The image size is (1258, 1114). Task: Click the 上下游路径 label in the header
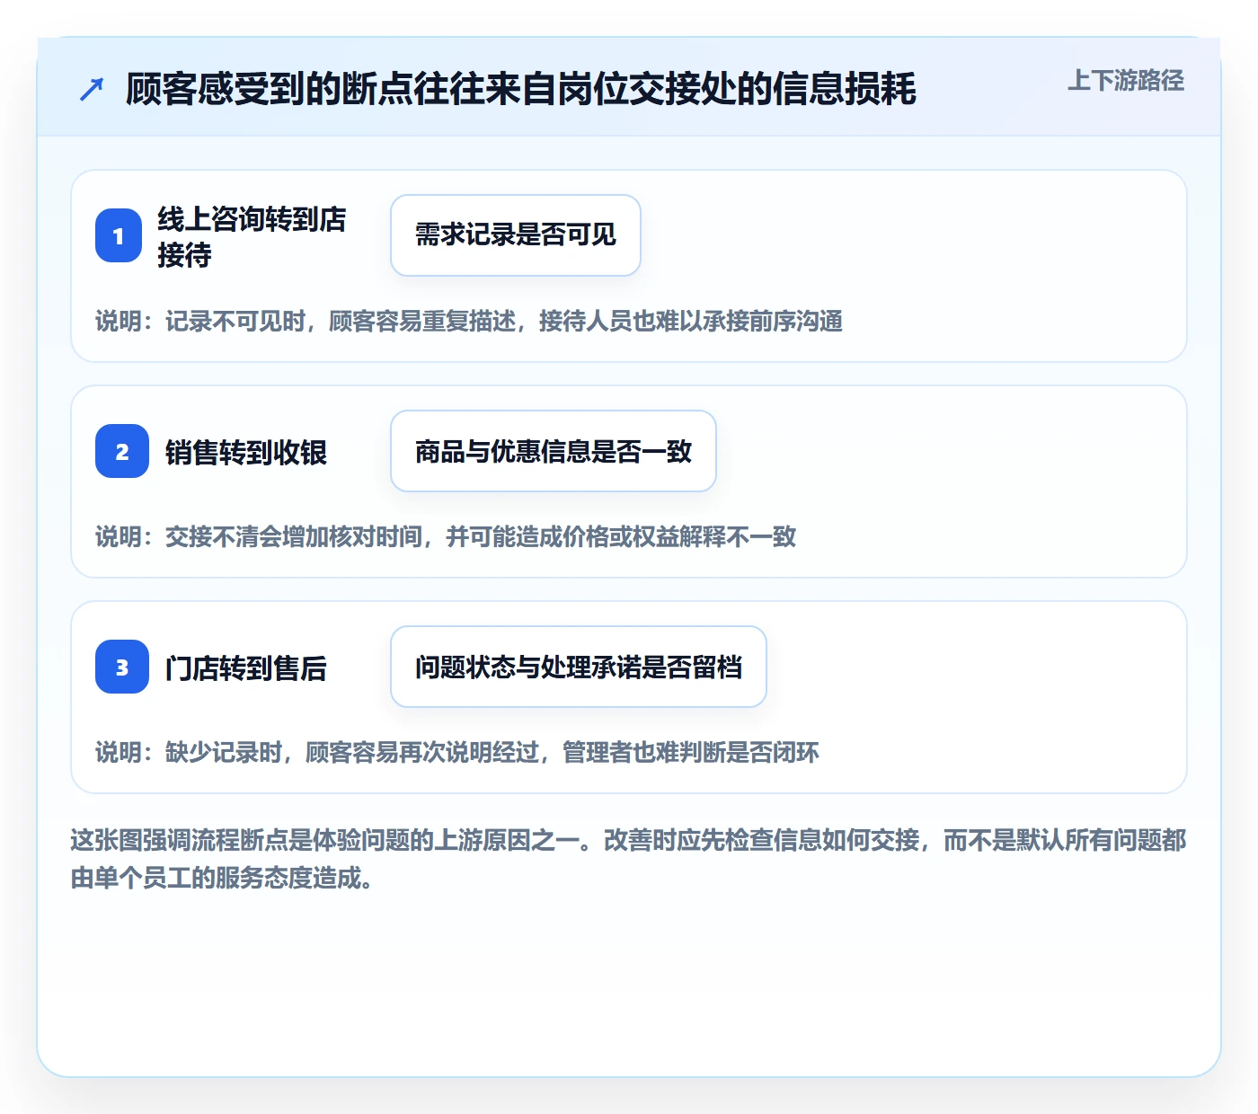tap(1125, 81)
